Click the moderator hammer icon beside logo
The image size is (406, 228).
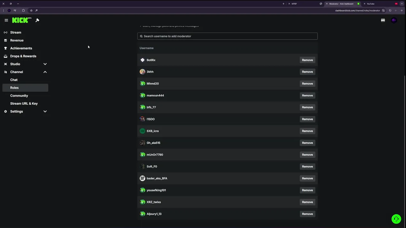[37, 20]
